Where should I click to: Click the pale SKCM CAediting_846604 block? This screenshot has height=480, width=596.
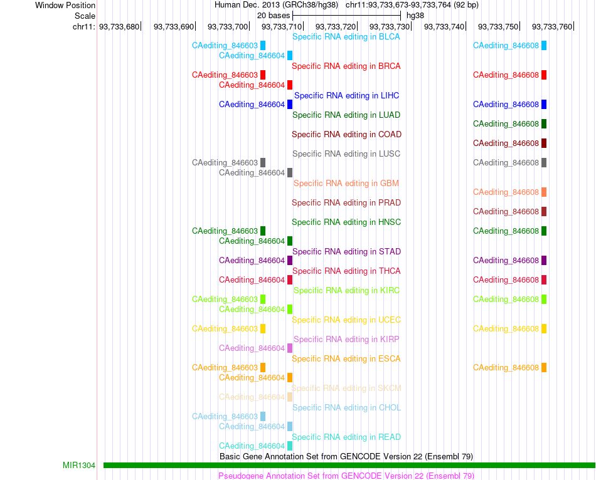pyautogui.click(x=290, y=397)
